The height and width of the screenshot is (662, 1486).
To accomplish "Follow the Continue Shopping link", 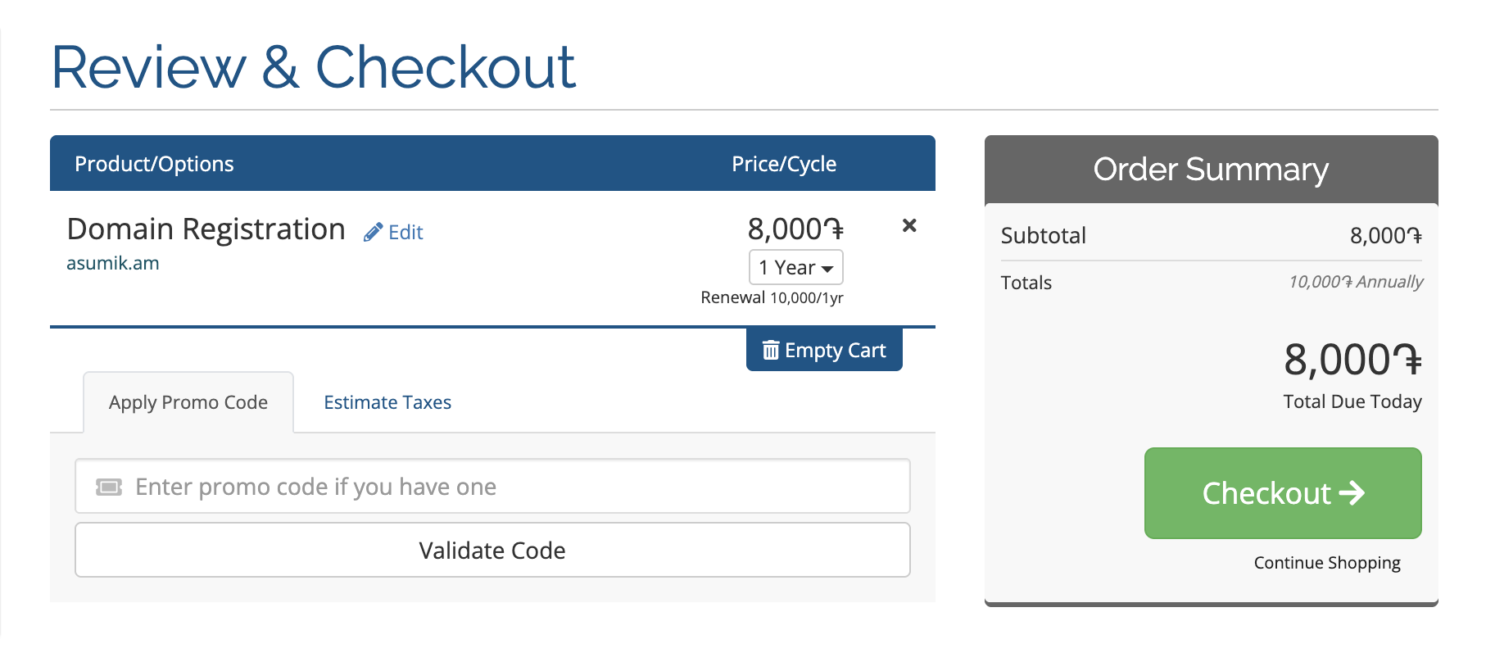I will [x=1327, y=563].
